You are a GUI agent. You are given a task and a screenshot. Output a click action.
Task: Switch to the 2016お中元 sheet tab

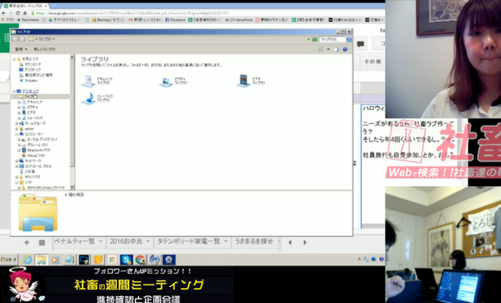pos(126,242)
